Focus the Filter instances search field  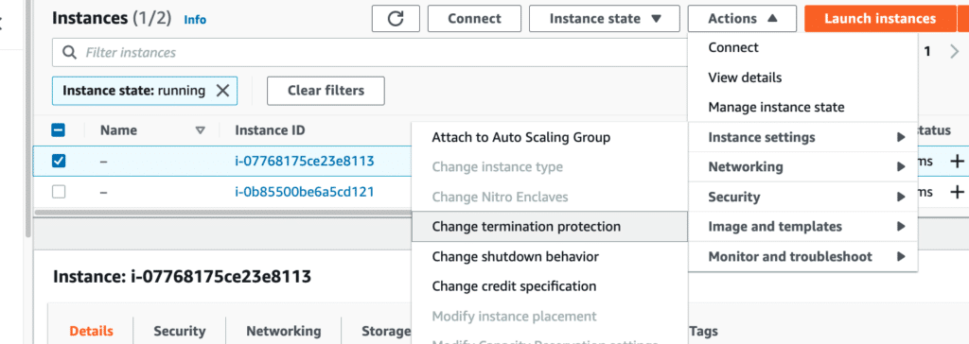coord(371,53)
